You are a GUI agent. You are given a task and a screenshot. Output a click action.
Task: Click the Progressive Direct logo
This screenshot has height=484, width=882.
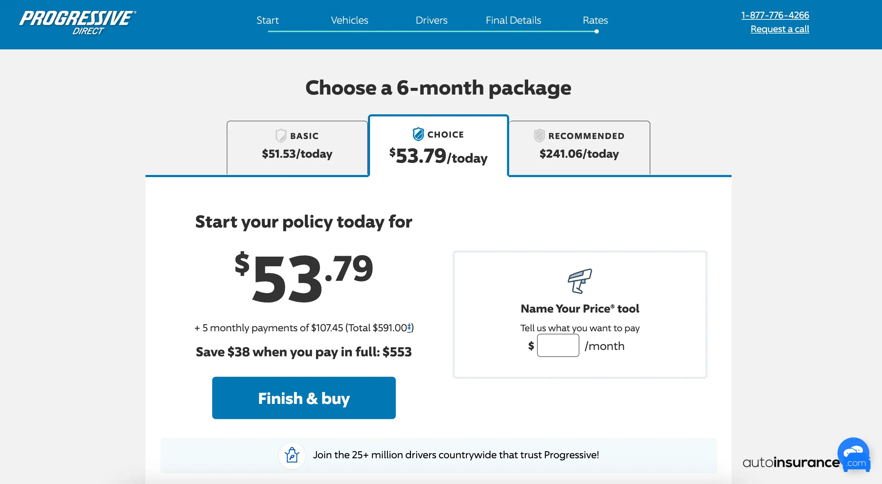point(78,23)
